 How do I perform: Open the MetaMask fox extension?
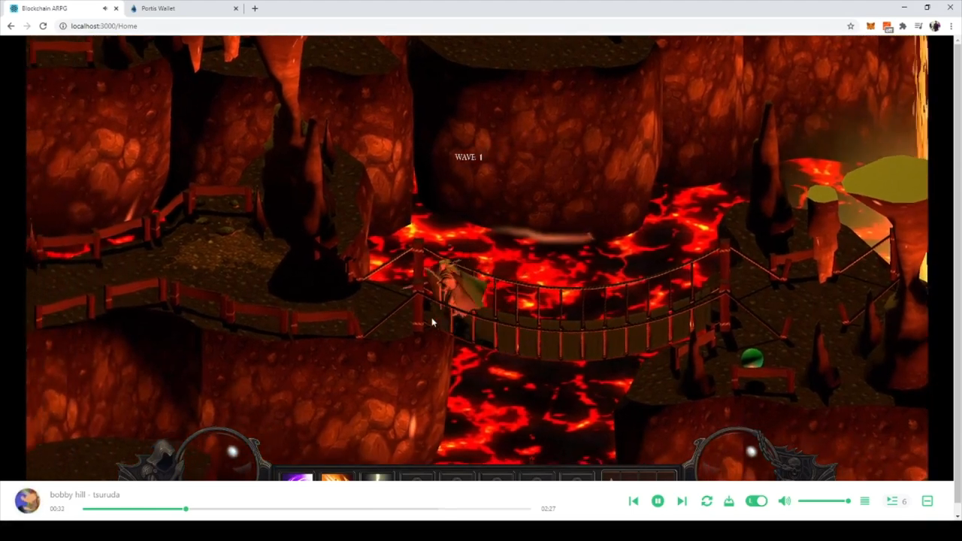(871, 26)
